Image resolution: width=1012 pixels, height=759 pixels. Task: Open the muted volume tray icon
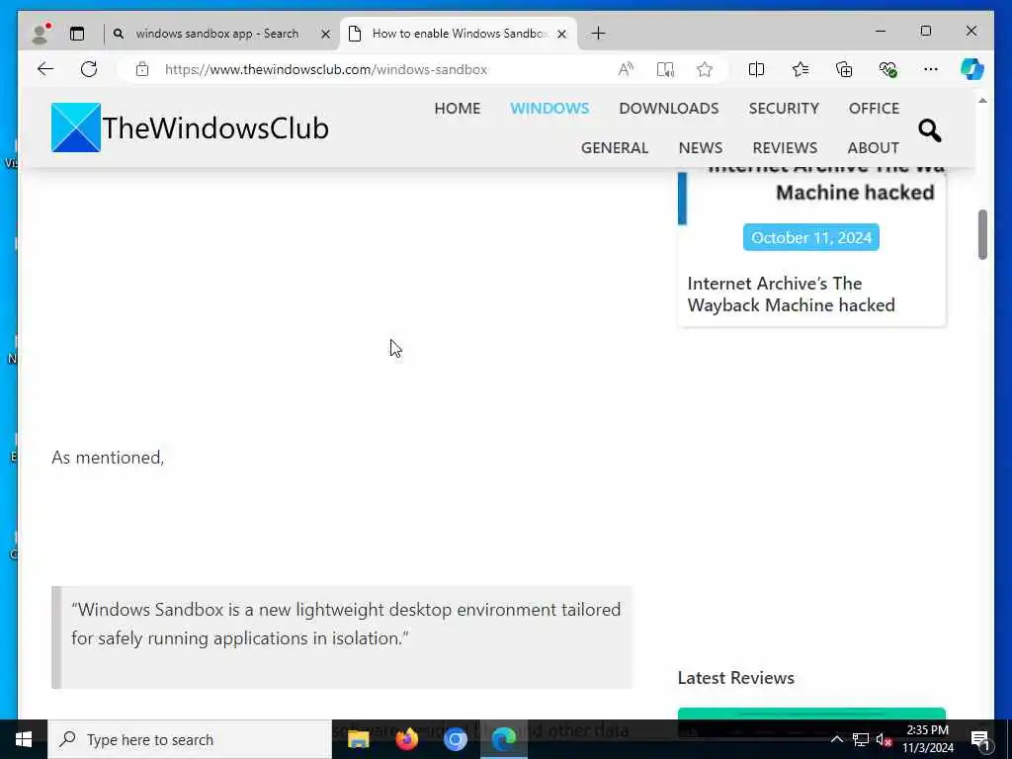coord(884,739)
